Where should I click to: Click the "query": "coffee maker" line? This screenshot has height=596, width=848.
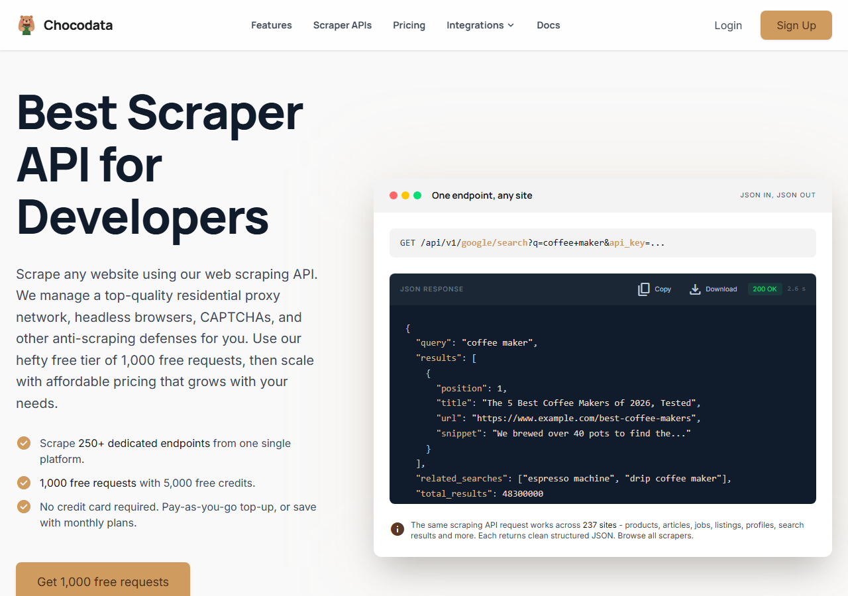coord(476,342)
